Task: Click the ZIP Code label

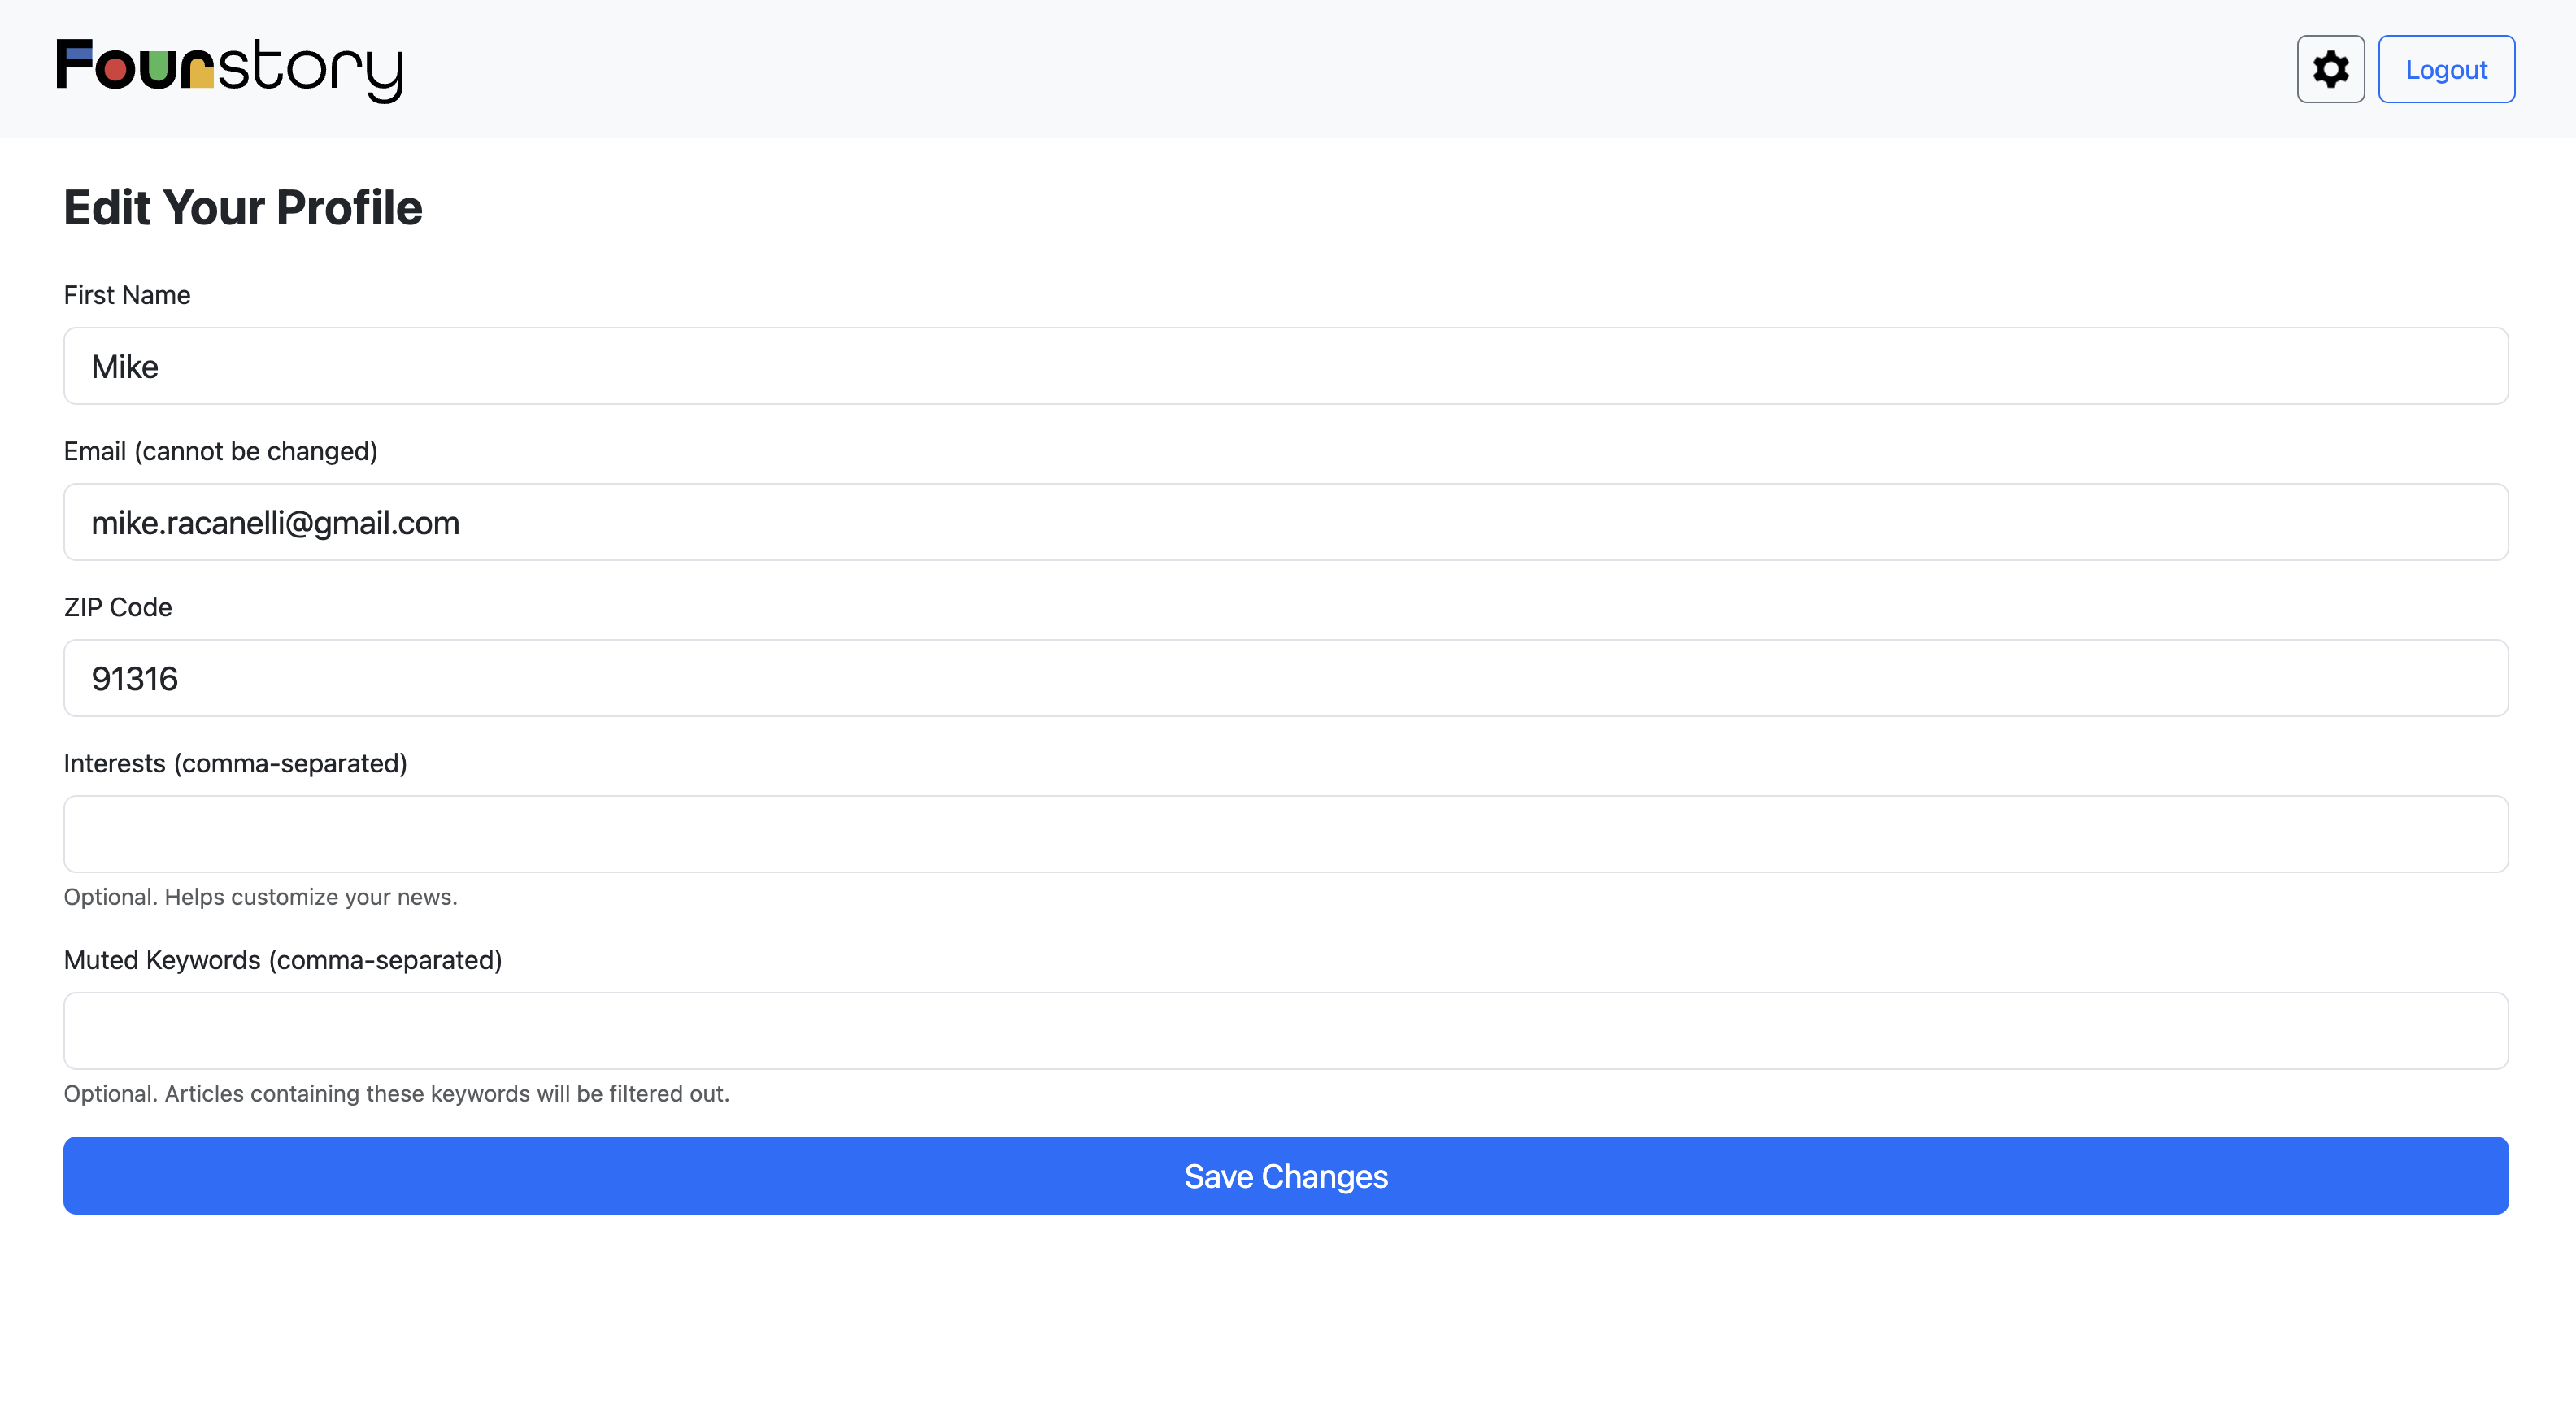Action: point(118,607)
